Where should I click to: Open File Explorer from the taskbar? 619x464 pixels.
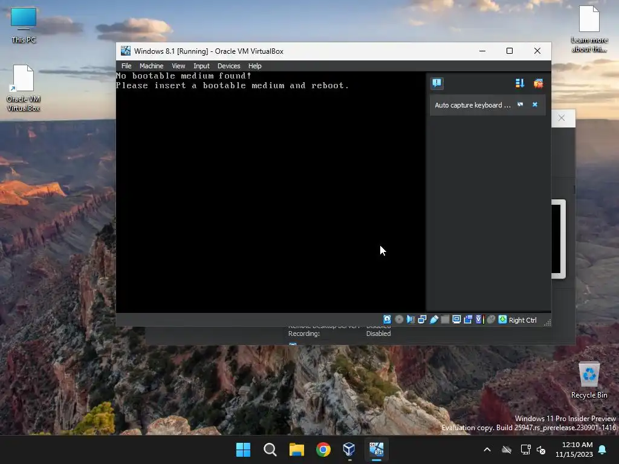pos(296,449)
